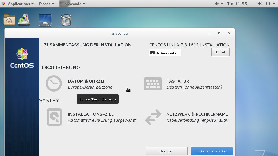The image size is (278, 156).
Task: Maximize the anaconda window
Action: (219, 33)
